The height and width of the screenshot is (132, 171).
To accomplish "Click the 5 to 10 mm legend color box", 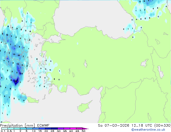I will 29,128.
